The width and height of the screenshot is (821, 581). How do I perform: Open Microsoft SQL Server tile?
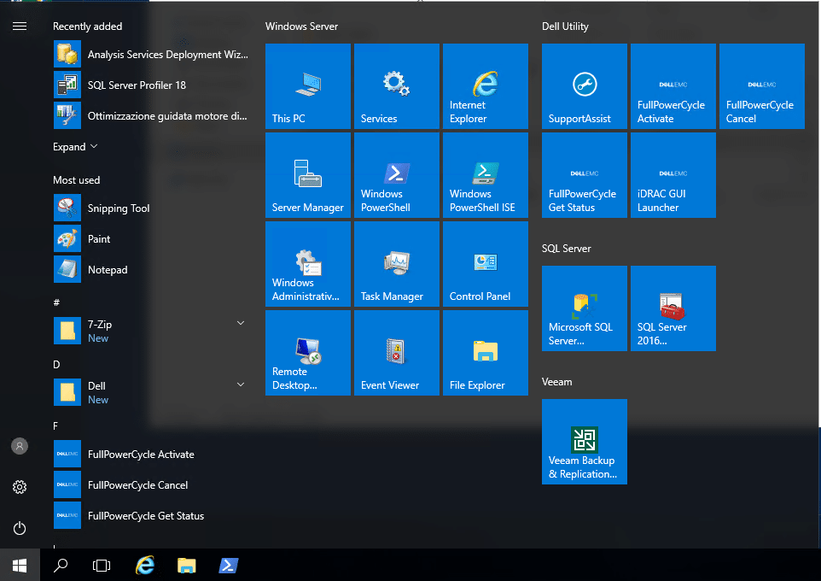click(585, 308)
